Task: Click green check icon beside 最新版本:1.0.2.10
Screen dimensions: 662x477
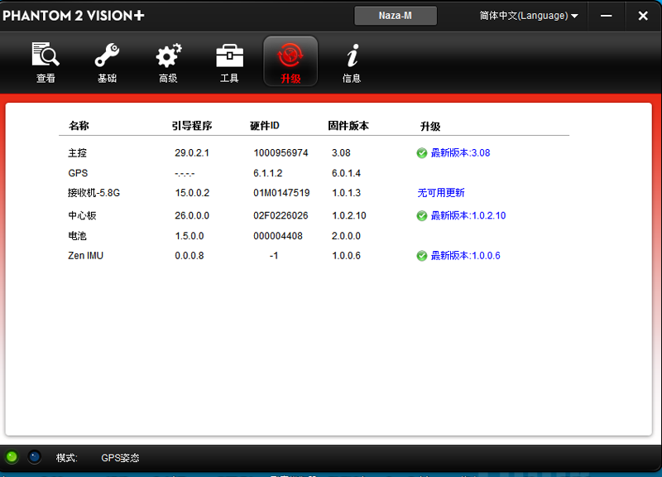Action: click(x=422, y=215)
